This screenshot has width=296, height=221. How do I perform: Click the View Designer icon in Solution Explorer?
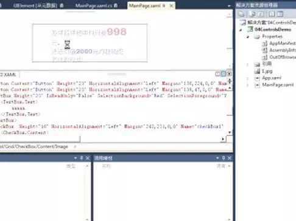[280, 14]
